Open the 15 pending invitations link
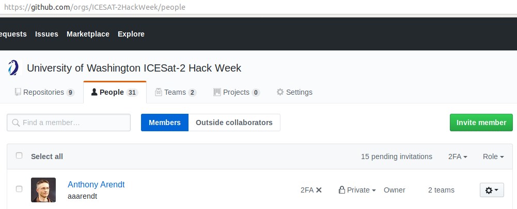 pos(396,156)
